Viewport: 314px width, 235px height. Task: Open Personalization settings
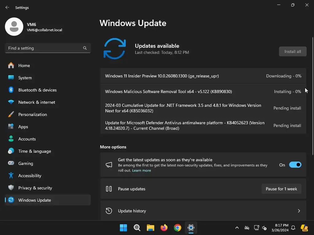[48, 114]
